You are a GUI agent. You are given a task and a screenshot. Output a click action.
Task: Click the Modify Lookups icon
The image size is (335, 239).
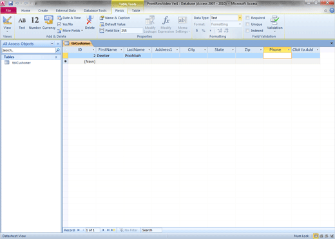pos(150,24)
